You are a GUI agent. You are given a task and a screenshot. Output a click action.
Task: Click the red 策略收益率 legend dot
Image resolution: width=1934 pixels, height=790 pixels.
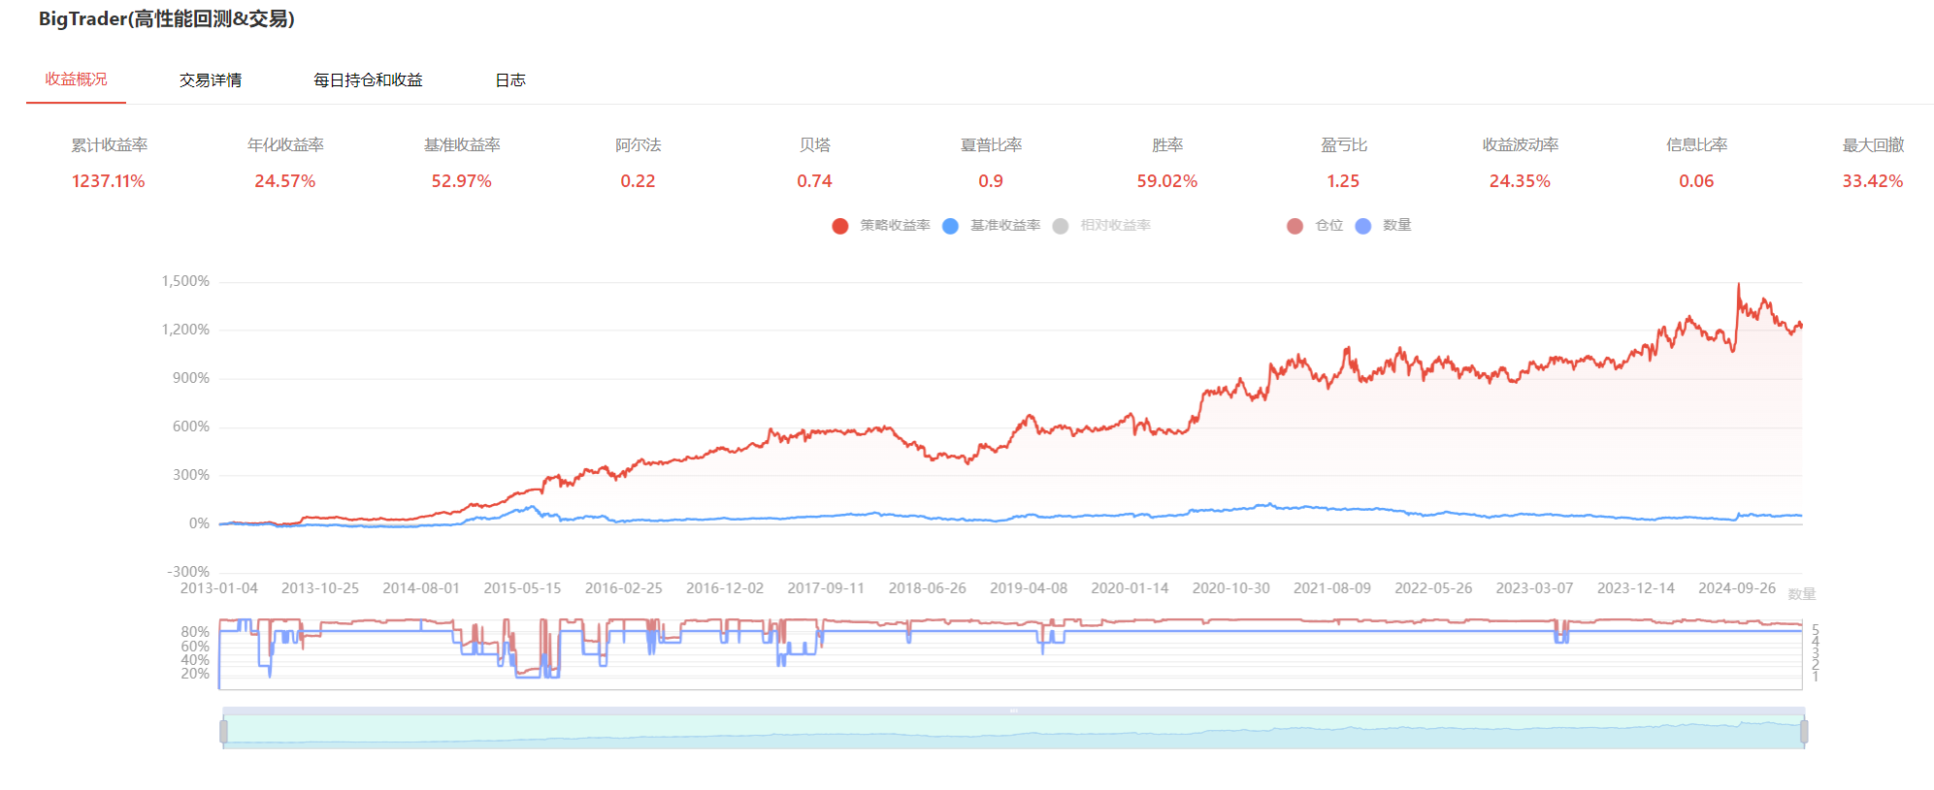(x=840, y=226)
